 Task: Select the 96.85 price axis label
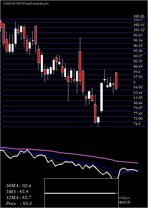point(138,46)
